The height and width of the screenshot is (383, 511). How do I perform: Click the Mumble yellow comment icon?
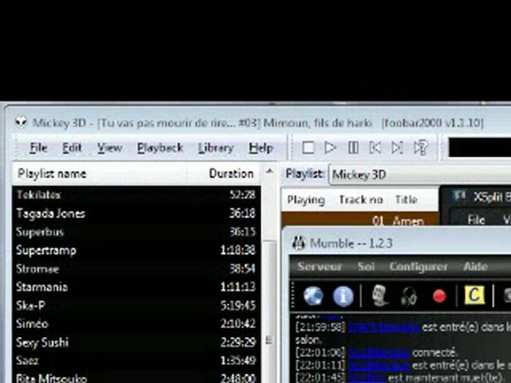click(x=474, y=295)
